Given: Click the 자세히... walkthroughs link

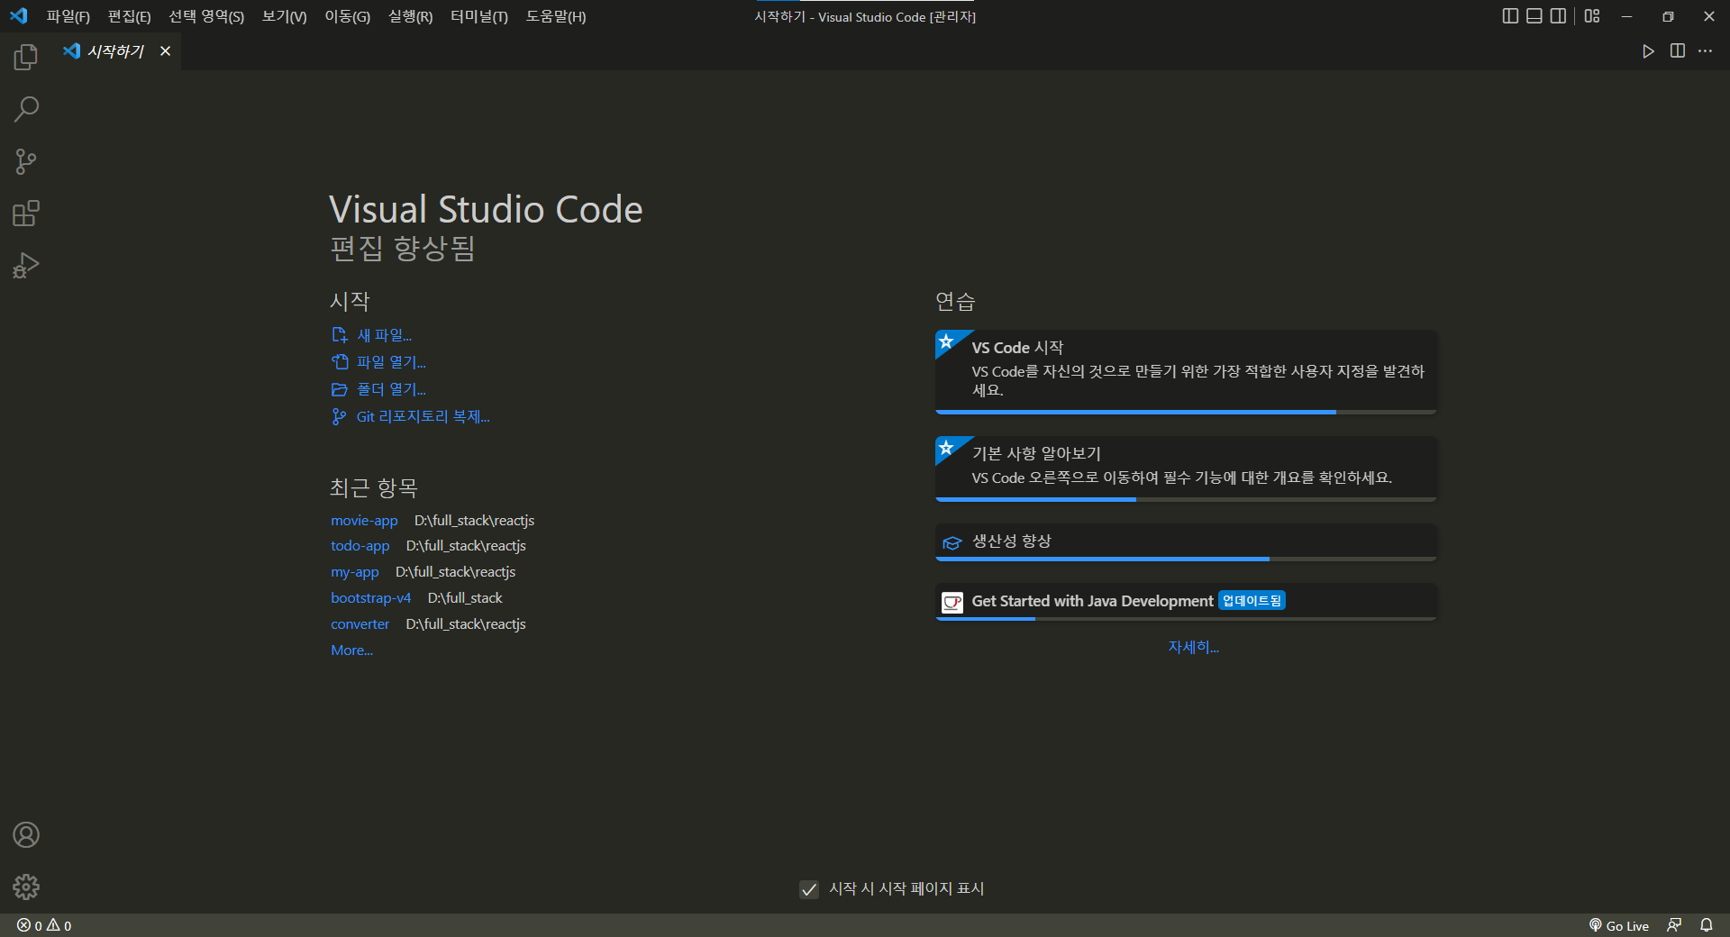Looking at the screenshot, I should (x=1194, y=647).
